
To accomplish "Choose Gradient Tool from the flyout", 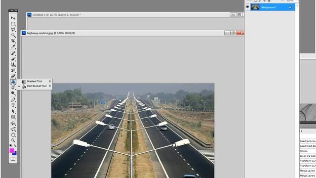I will (35, 81).
